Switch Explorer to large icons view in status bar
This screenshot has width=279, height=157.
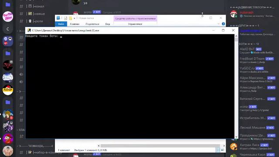pyautogui.click(x=223, y=150)
